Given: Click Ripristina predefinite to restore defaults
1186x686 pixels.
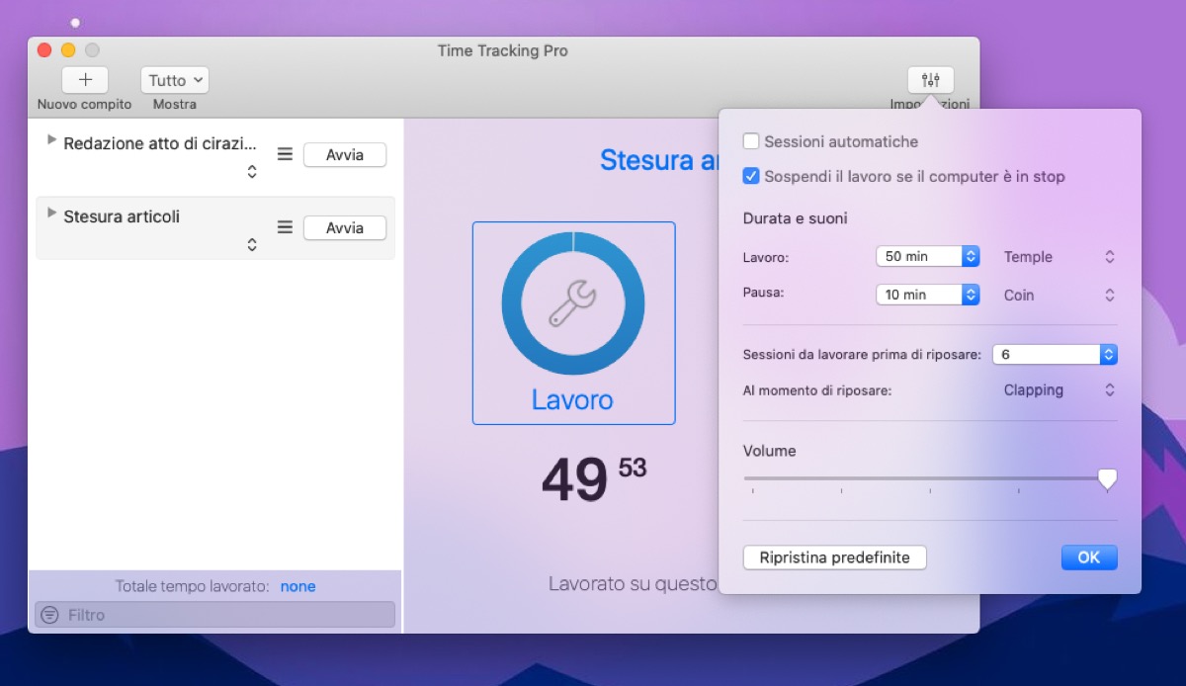Looking at the screenshot, I should pyautogui.click(x=834, y=557).
